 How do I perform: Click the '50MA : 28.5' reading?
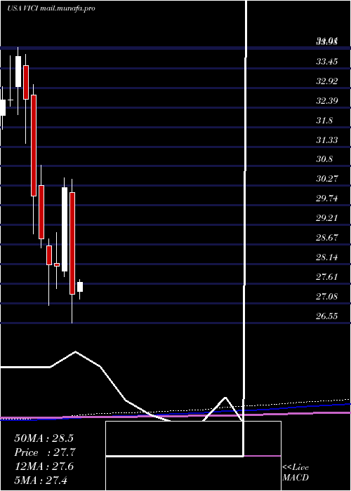(x=44, y=438)
